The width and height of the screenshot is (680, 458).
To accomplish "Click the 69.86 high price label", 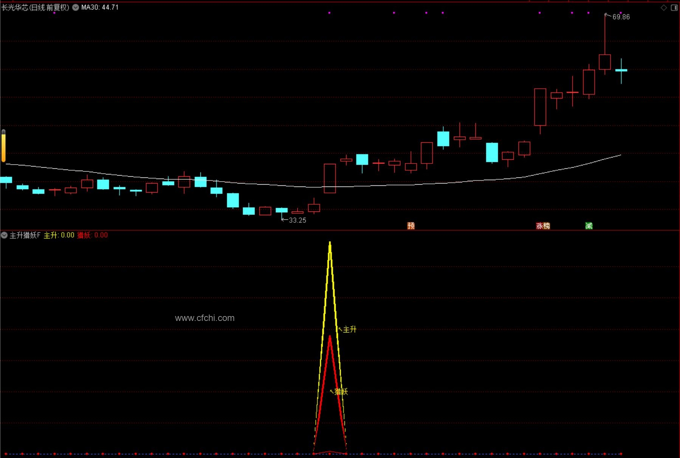I will pyautogui.click(x=621, y=17).
